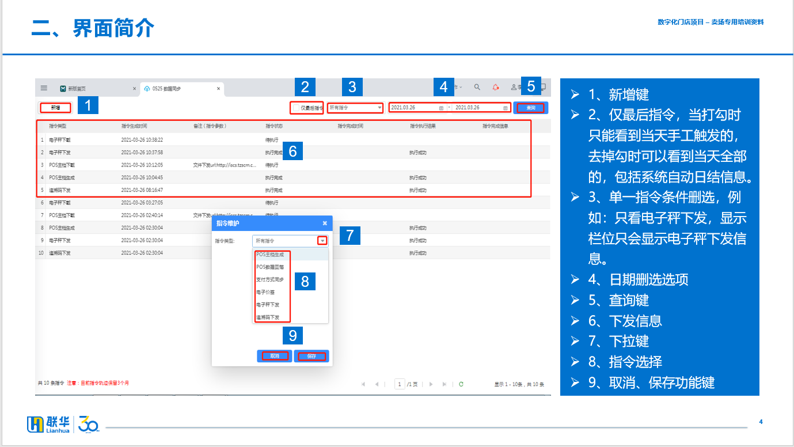This screenshot has height=447, width=794.
Task: Close the 0525 数据同步 tab with its x
Action: (x=218, y=89)
